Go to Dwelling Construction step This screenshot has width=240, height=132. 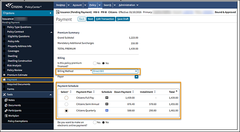pyautogui.click(x=20, y=61)
